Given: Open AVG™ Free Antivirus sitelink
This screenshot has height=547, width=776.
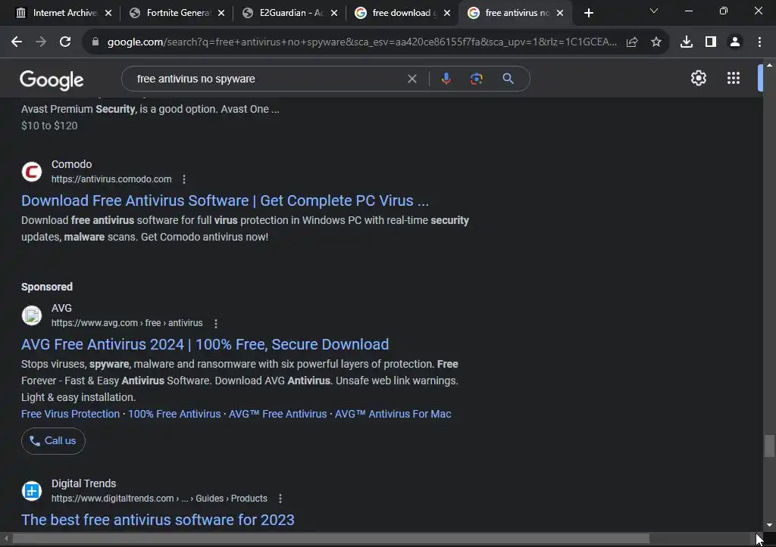Looking at the screenshot, I should click(x=277, y=414).
